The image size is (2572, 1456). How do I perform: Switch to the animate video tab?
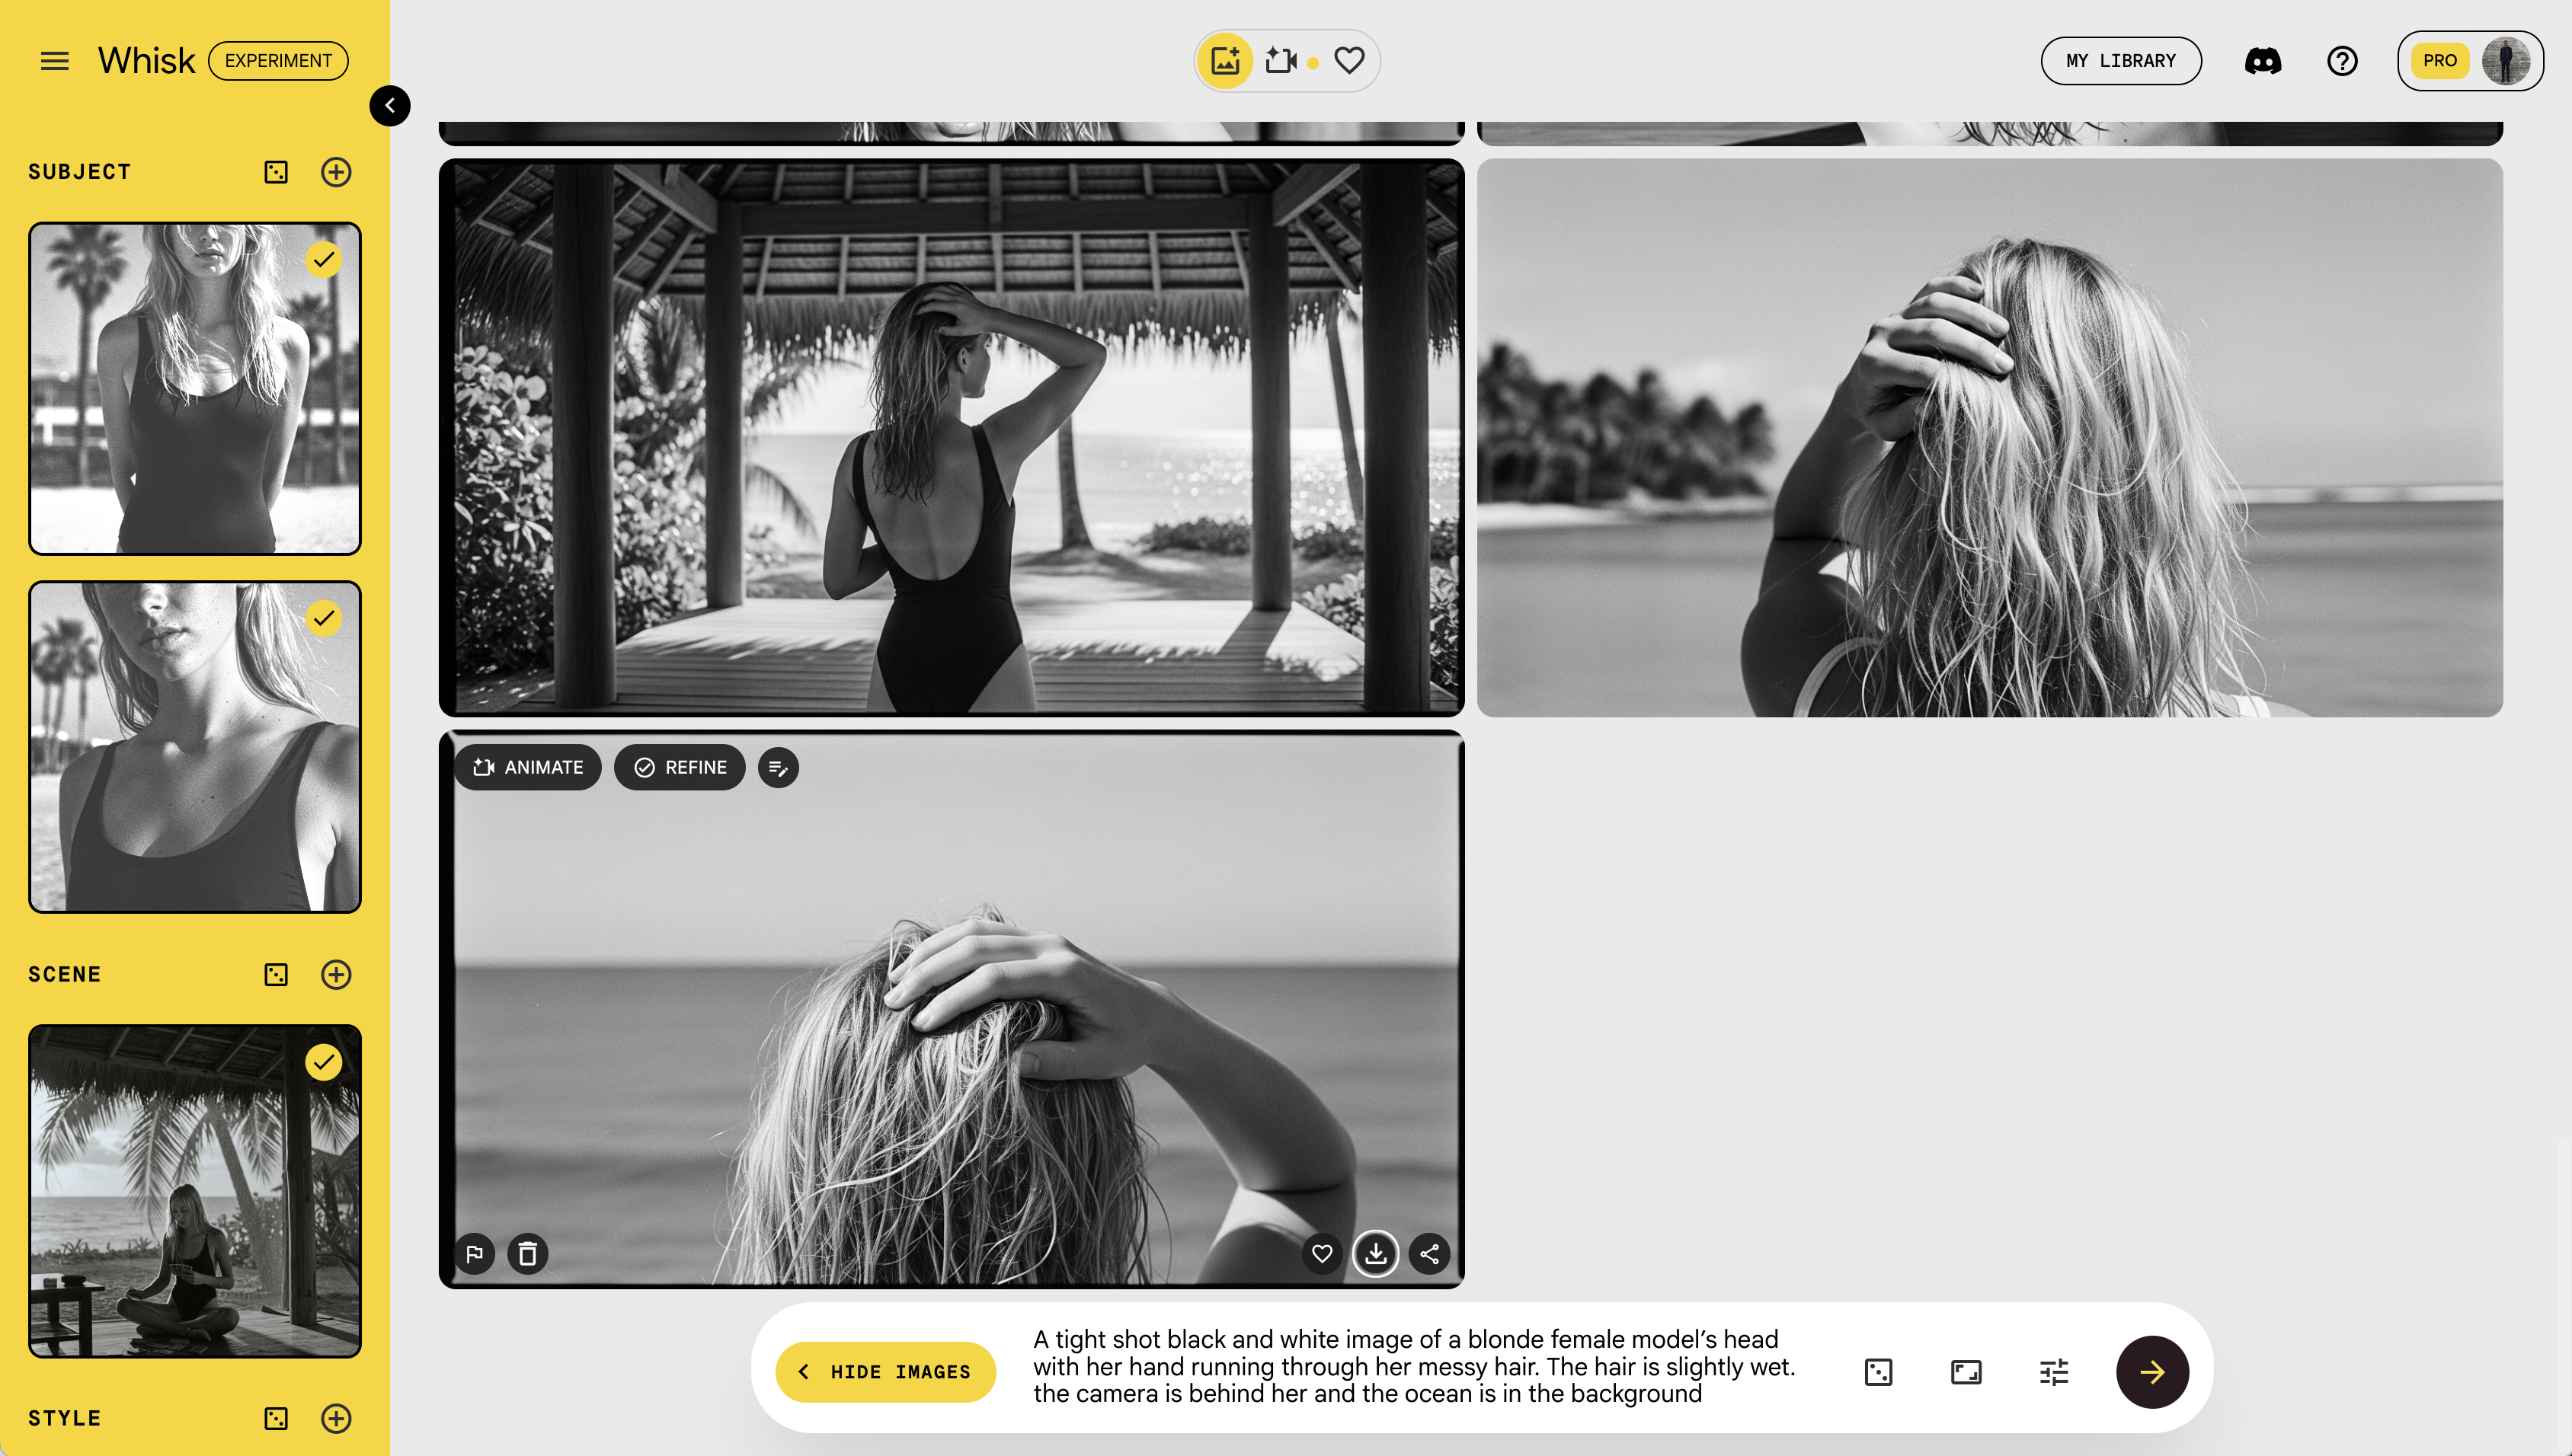coord(1281,61)
